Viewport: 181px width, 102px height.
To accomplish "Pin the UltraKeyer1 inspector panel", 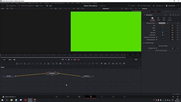I will (x=173, y=15).
